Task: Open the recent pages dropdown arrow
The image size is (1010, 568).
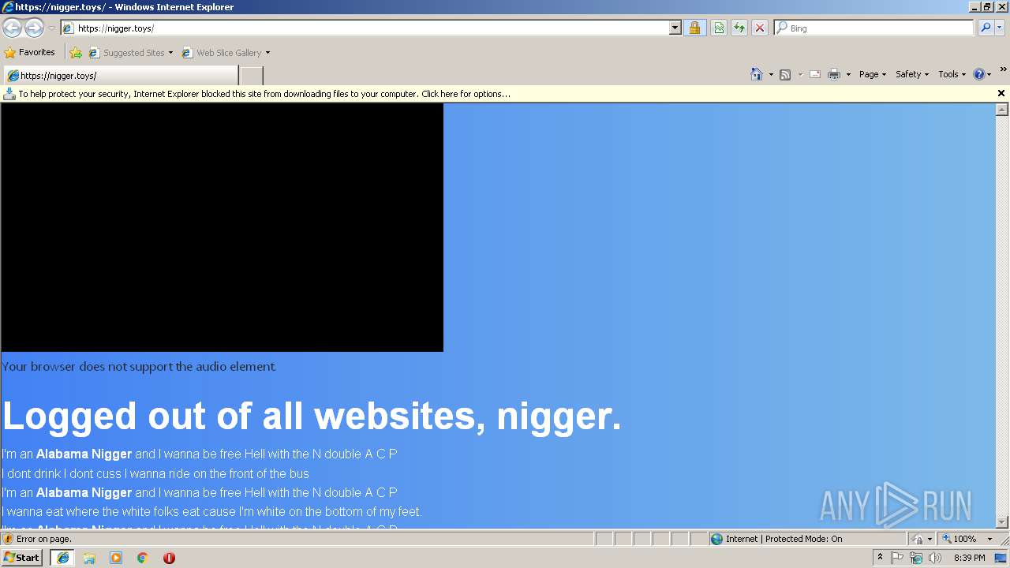Action: tap(51, 28)
